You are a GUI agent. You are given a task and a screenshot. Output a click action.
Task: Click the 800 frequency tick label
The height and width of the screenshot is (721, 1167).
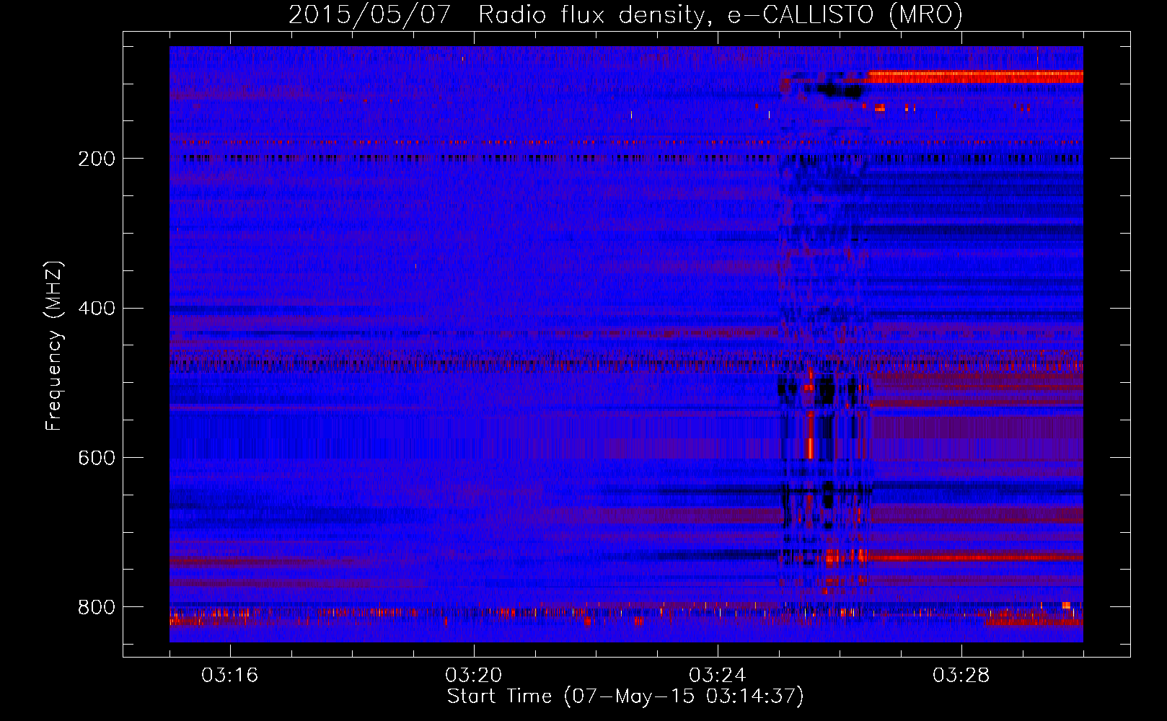click(x=97, y=607)
